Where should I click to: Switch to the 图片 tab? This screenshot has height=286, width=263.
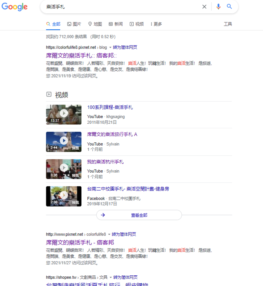[x=74, y=24]
